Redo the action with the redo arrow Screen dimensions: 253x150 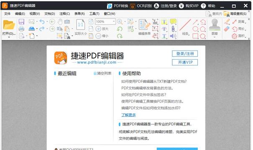click(x=42, y=29)
